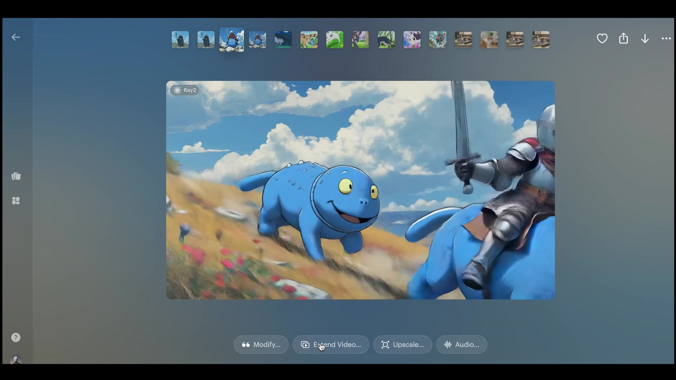676x380 pixels.
Task: Click the main video of the blue creature
Action: click(360, 190)
